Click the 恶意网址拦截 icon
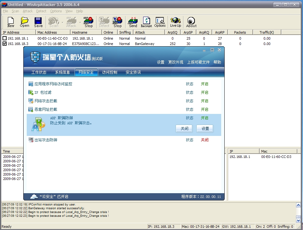 tap(31, 109)
